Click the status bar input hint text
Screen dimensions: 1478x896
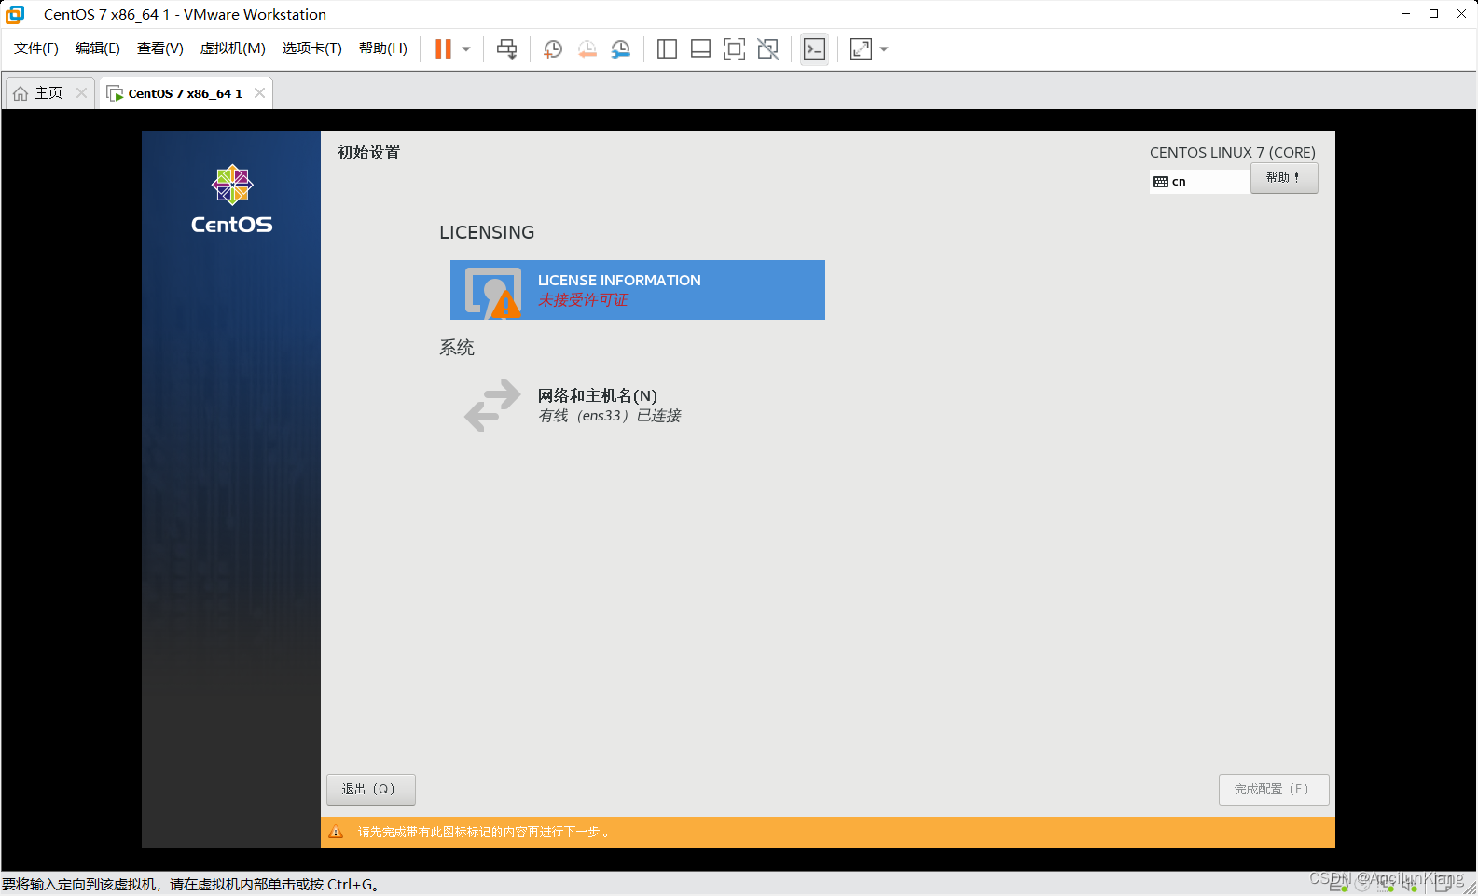point(190,884)
